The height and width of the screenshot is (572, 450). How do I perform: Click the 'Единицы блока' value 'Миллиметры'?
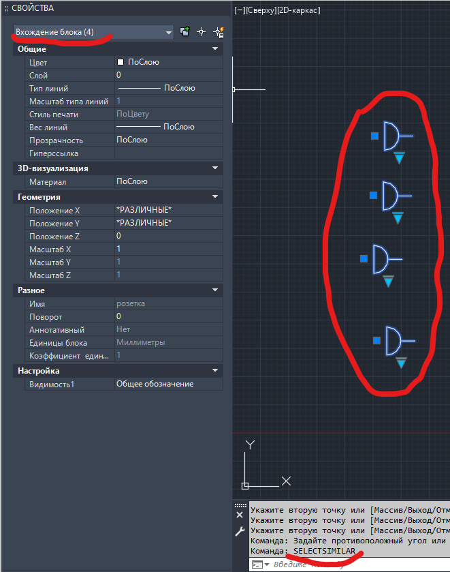point(169,342)
